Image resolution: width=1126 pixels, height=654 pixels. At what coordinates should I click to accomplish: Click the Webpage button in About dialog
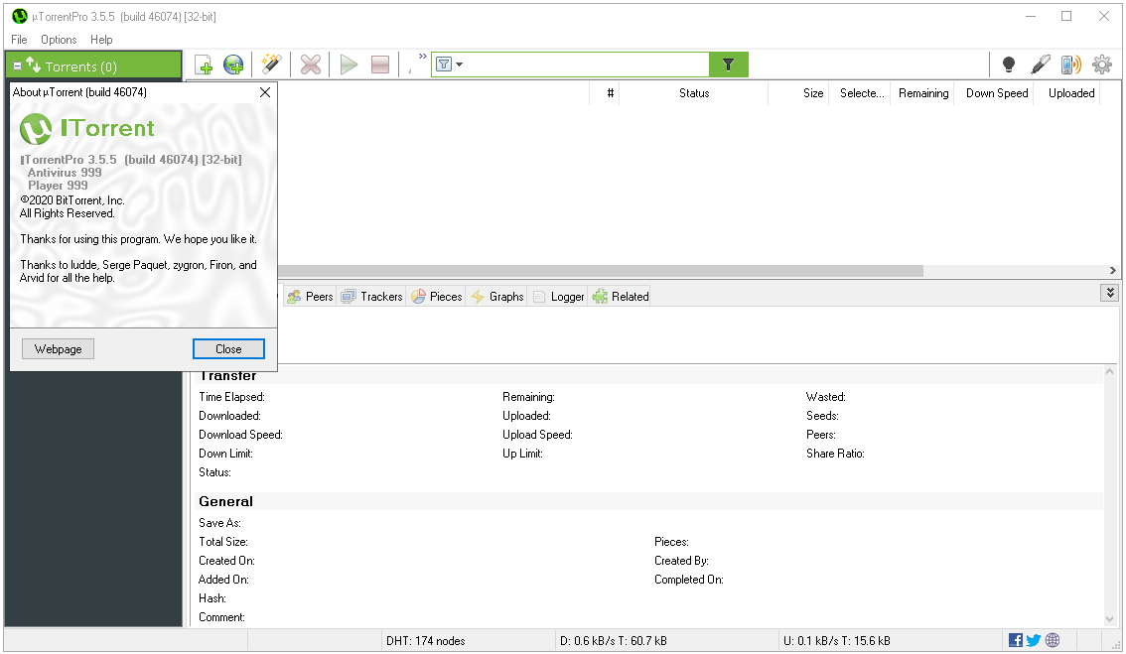(59, 349)
